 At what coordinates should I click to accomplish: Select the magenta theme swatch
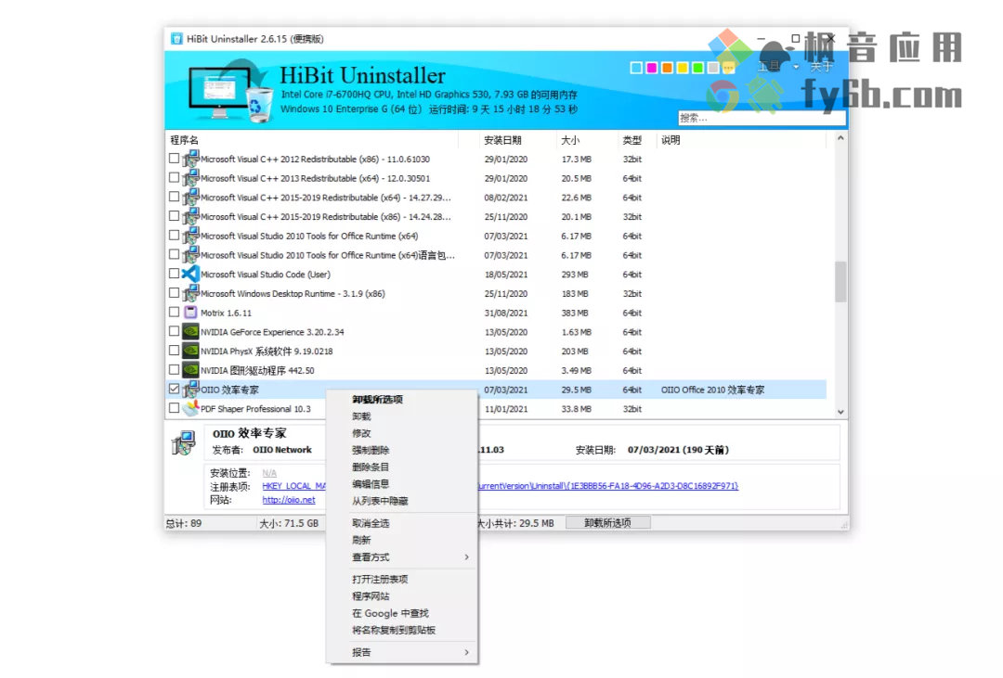point(651,68)
